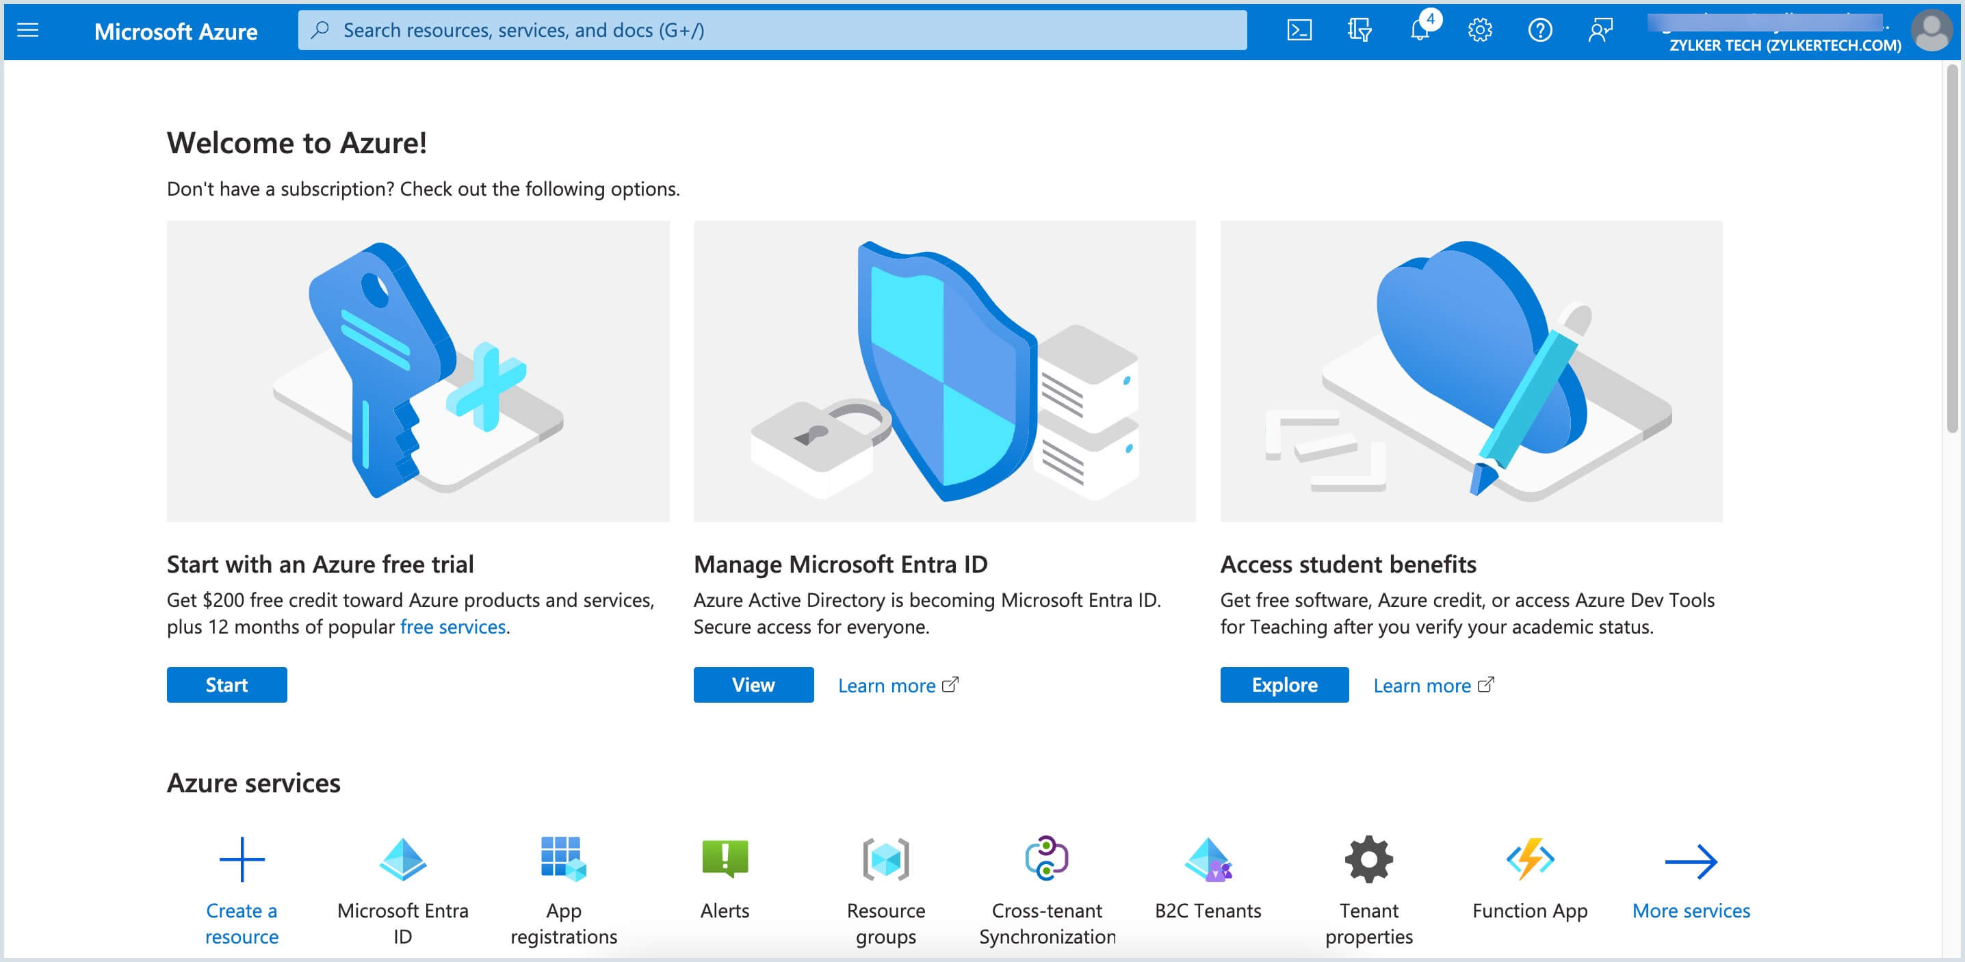Image resolution: width=1965 pixels, height=962 pixels.
Task: Click the Start button for free trial
Action: tap(226, 685)
